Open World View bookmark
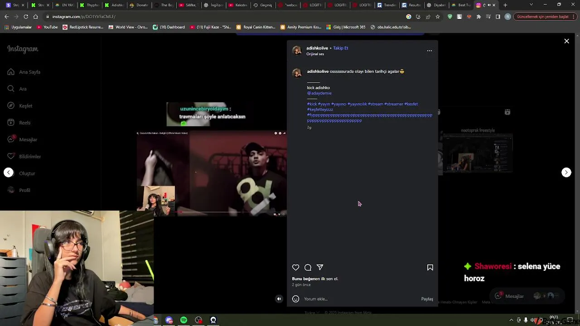The height and width of the screenshot is (326, 580). [x=128, y=27]
